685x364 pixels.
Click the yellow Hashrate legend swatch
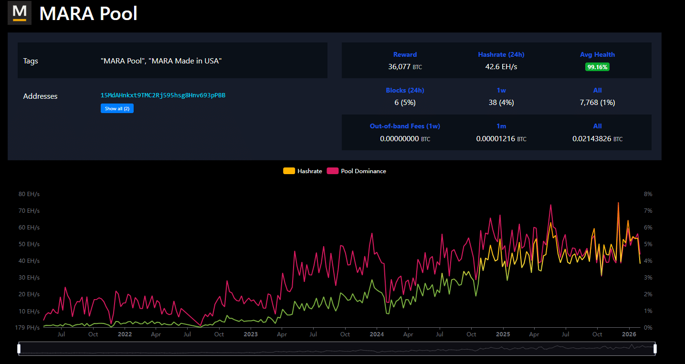[x=289, y=171]
